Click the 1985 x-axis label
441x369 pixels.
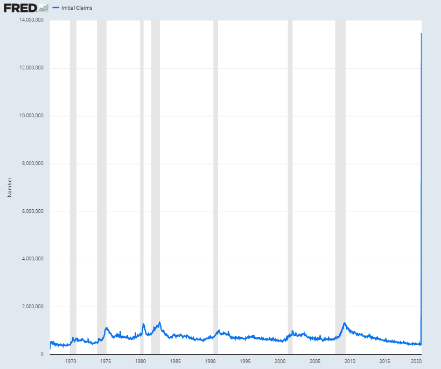[x=175, y=361]
